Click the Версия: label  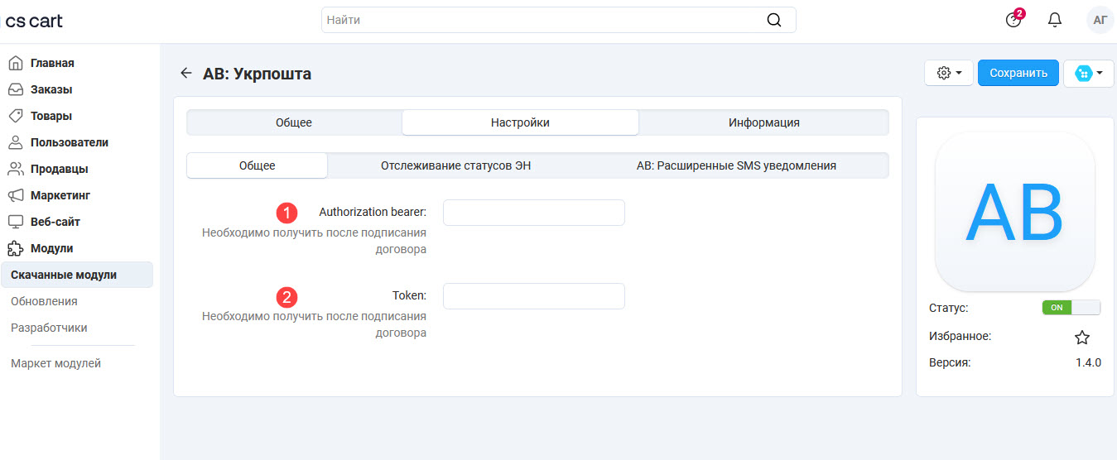click(x=950, y=362)
